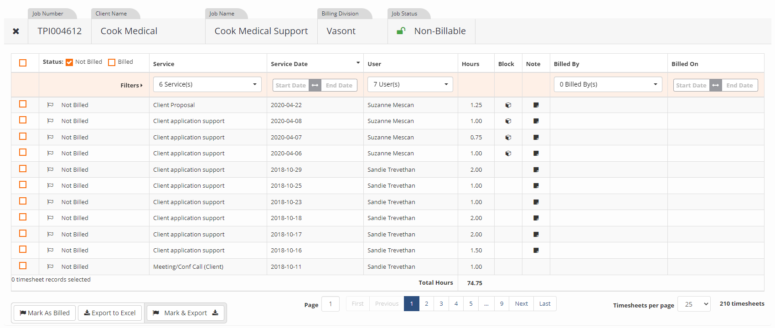Select the 2020-04-07 row checkbox
Viewport: 775px width, 328px height.
23,137
